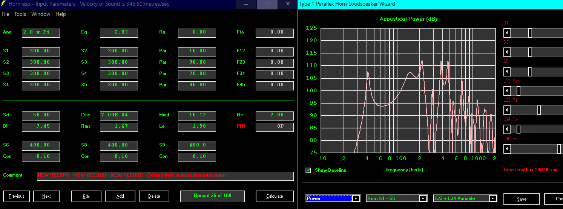Click the L23 Par slider left arrow
Viewport: 563px width, 209px height.
pyautogui.click(x=507, y=110)
